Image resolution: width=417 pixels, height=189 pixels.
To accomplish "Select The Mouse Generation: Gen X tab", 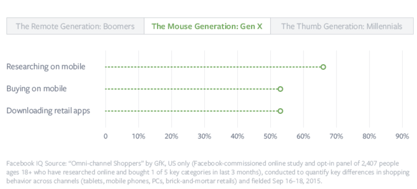I will (207, 26).
